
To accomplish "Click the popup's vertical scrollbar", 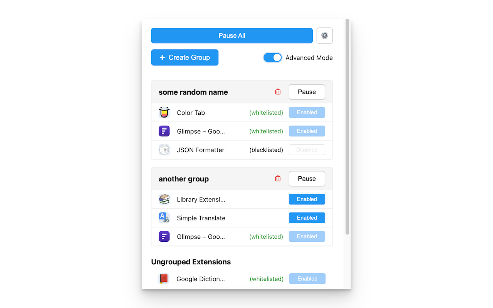I will coord(347,127).
